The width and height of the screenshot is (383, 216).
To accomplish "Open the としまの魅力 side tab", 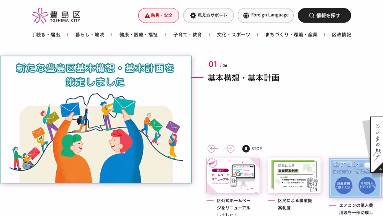I will tap(376, 144).
